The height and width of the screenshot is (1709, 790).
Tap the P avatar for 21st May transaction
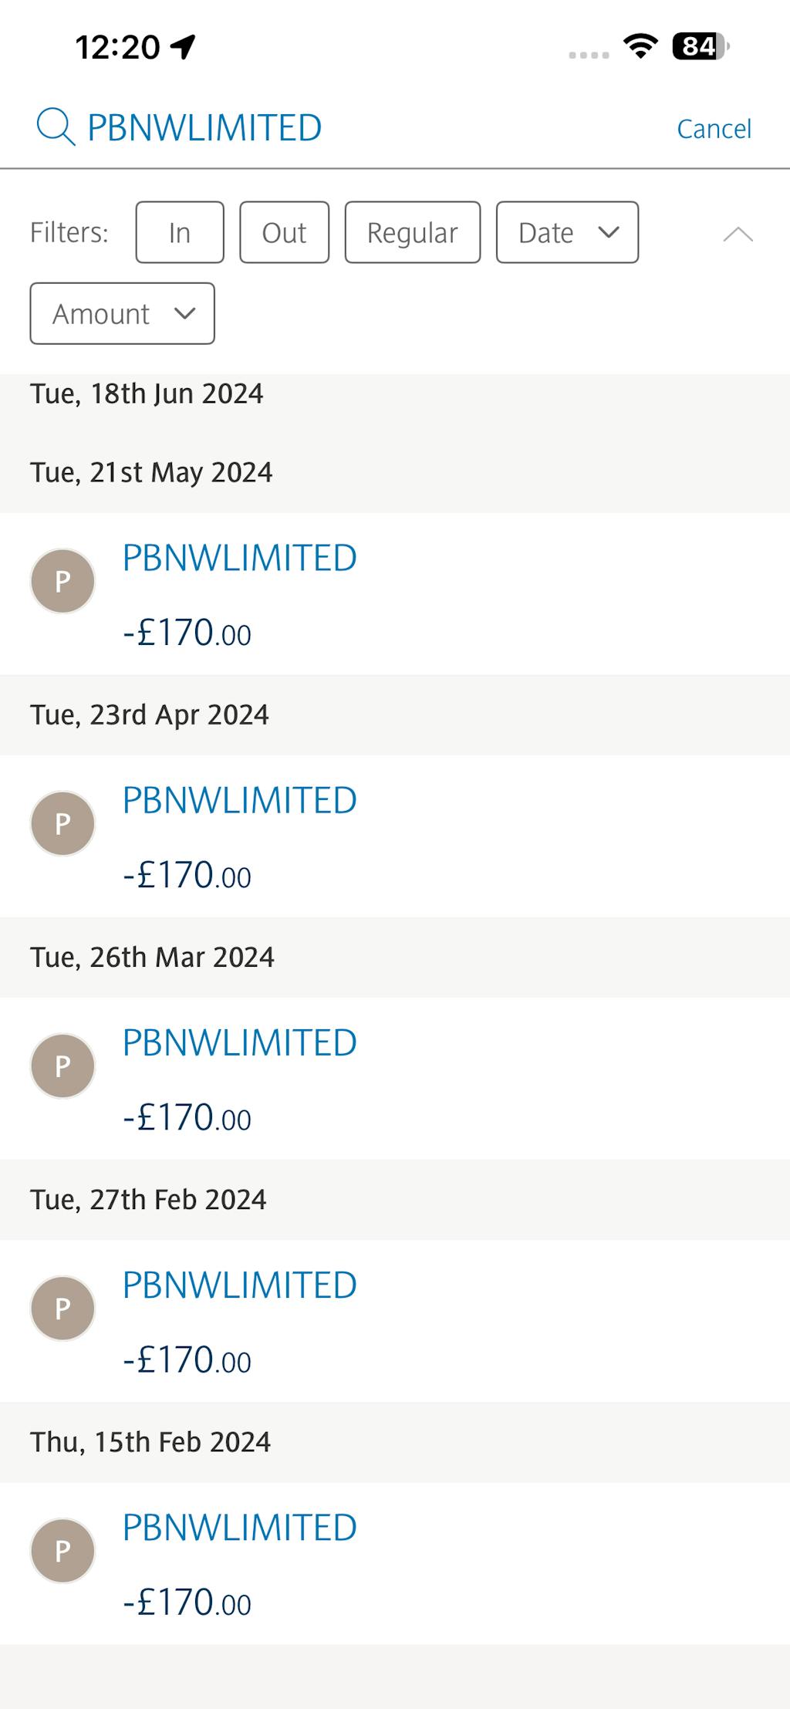point(62,581)
